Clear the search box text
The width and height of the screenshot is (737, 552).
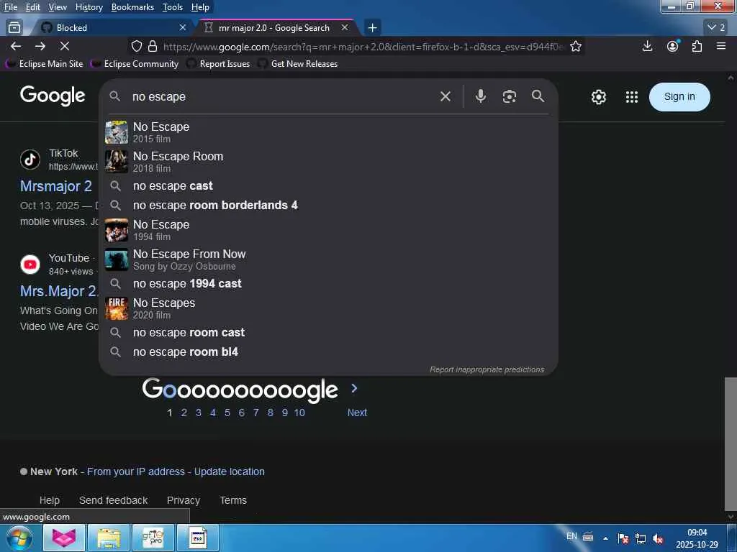pos(445,97)
